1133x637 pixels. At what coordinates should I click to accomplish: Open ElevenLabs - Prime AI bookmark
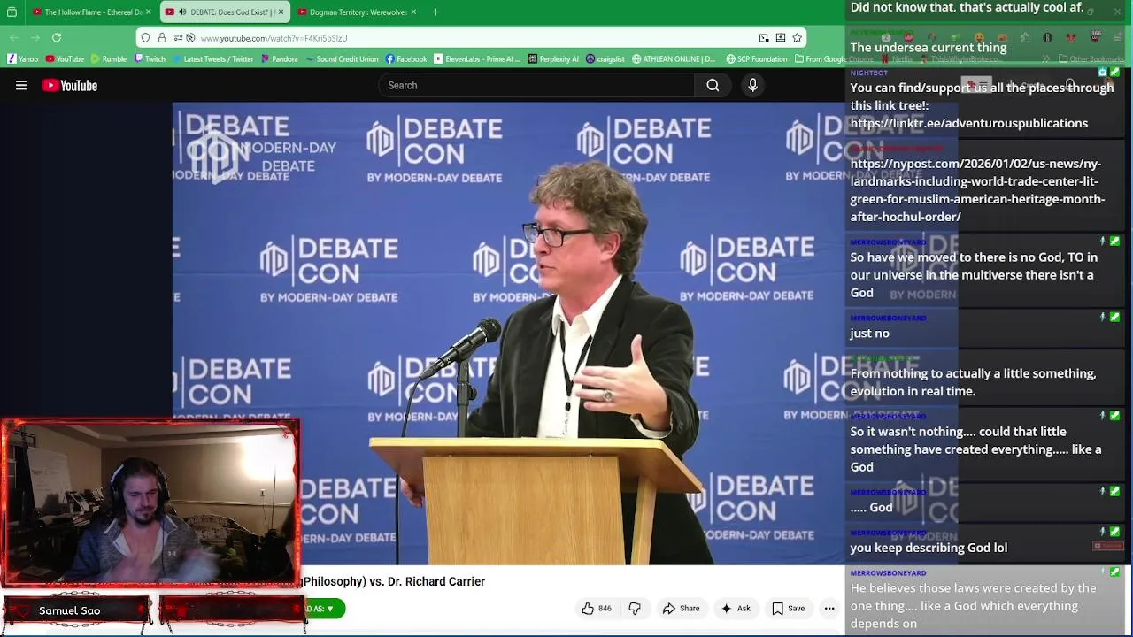[x=476, y=59]
